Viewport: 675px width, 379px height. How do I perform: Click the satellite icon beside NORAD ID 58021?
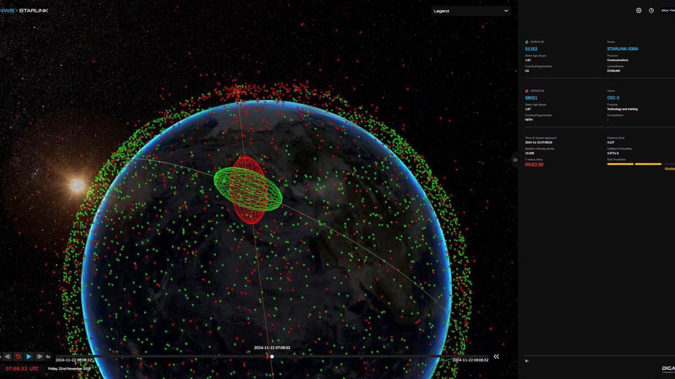tap(527, 90)
